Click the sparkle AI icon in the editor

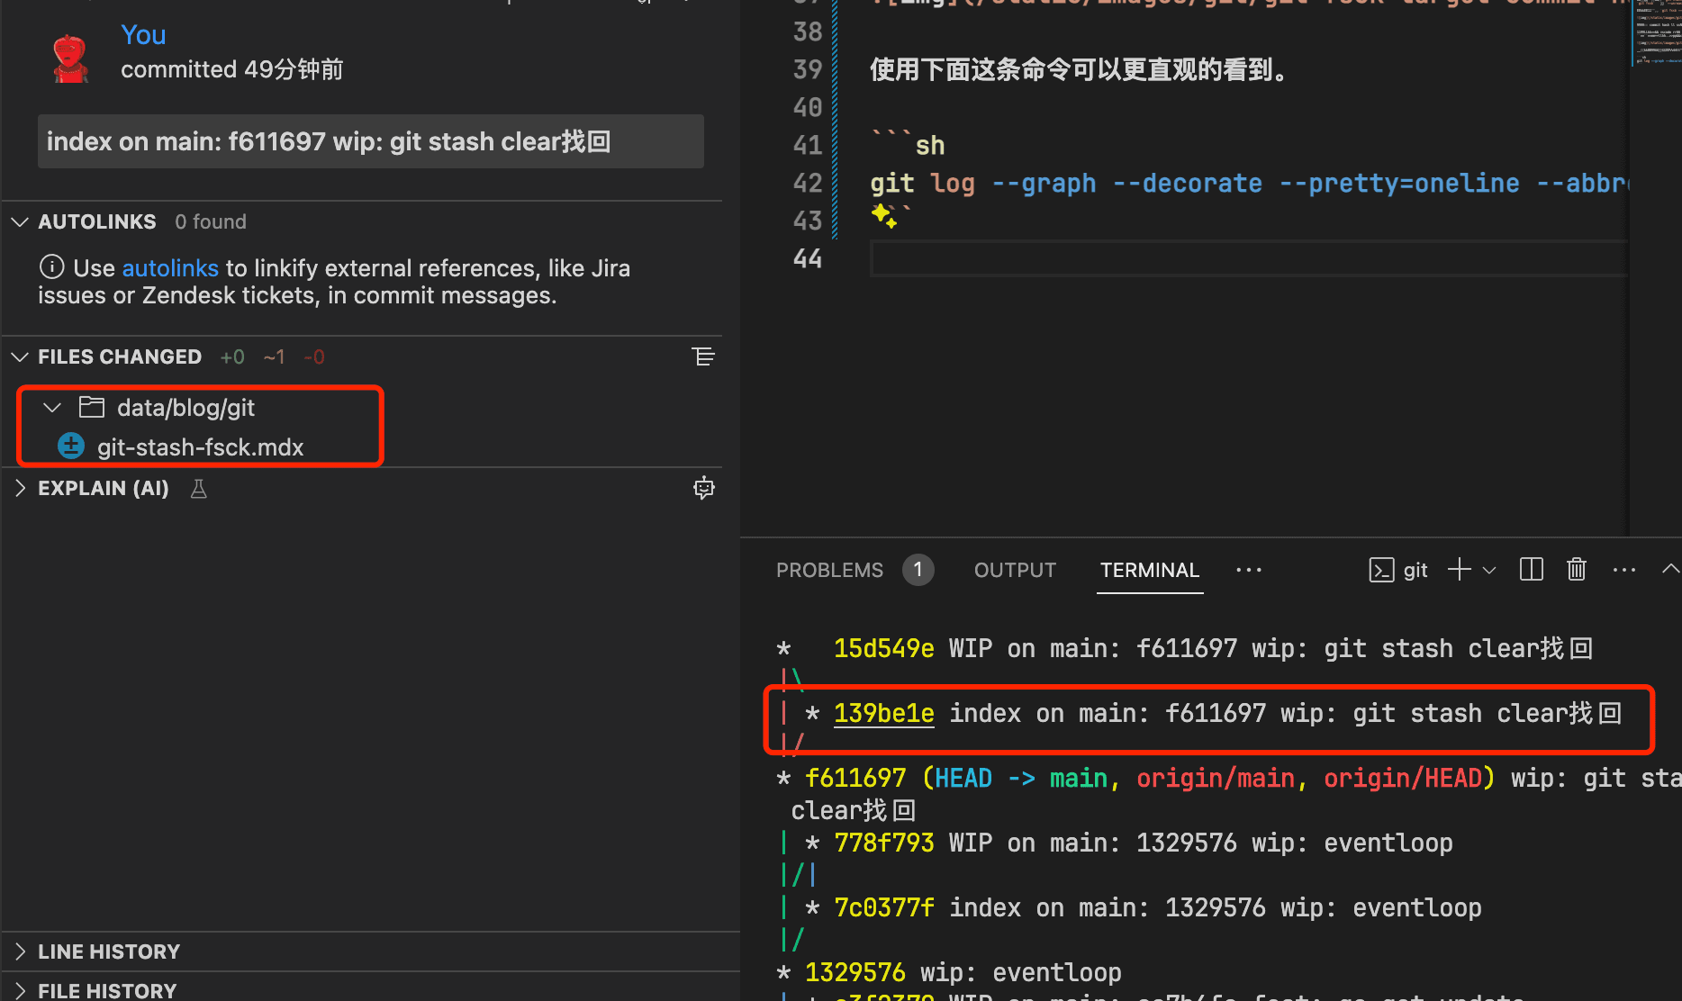883,216
